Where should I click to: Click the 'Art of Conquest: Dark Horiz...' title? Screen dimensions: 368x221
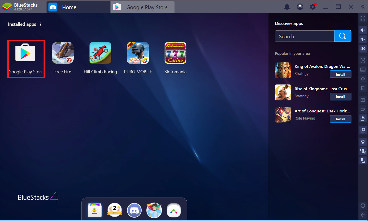tap(322, 111)
